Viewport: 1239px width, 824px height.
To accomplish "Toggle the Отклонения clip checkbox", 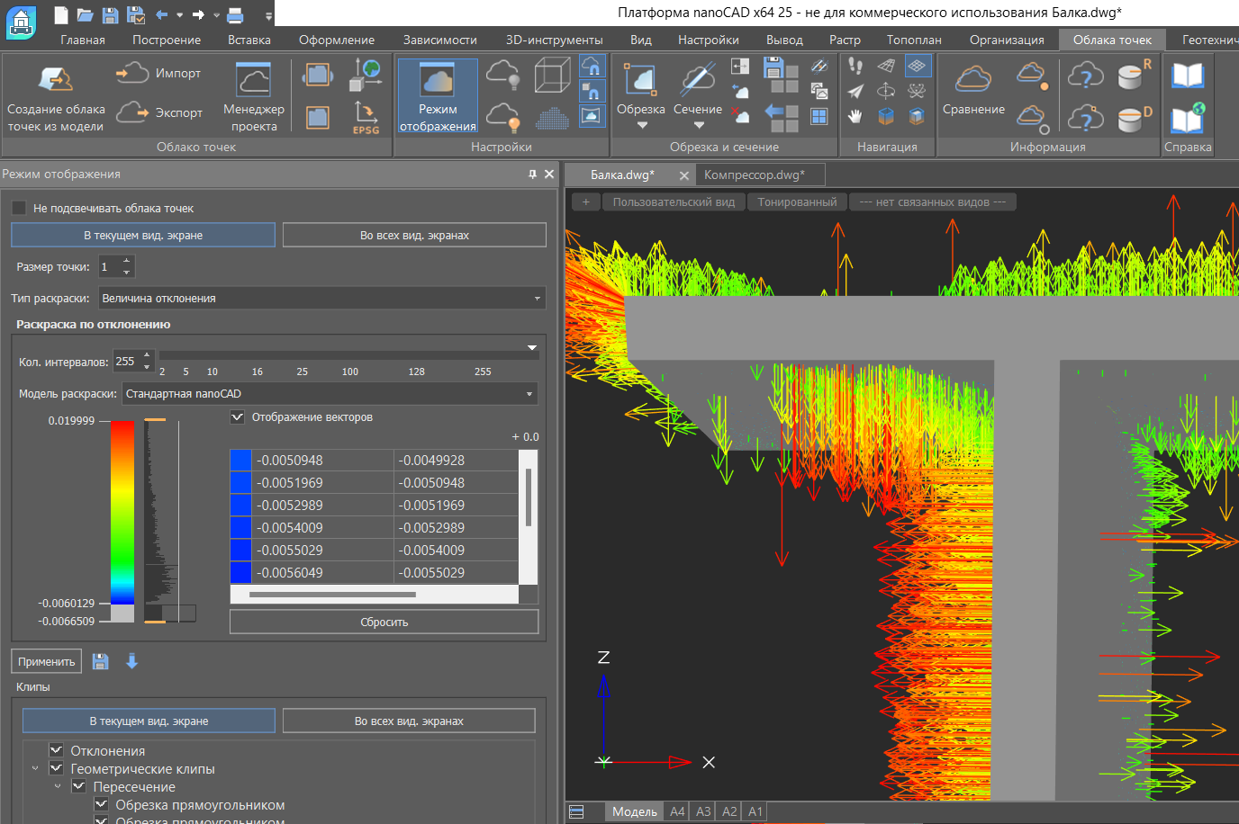I will click(x=57, y=750).
